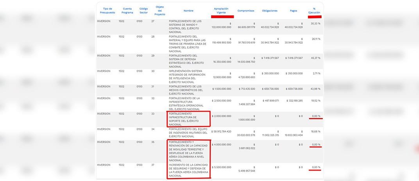Select the 45,37 % execution value
The image size is (419, 181).
[x=315, y=58]
